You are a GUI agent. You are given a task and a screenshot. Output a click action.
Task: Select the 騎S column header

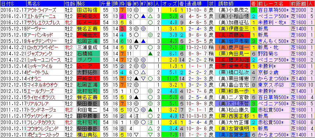[88, 4]
